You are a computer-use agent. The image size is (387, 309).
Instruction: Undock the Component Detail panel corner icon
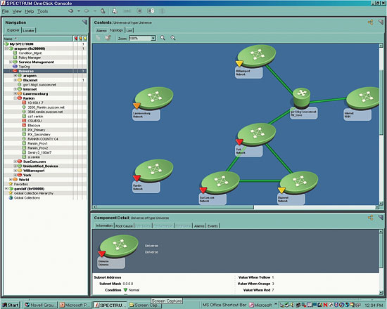pos(381,218)
